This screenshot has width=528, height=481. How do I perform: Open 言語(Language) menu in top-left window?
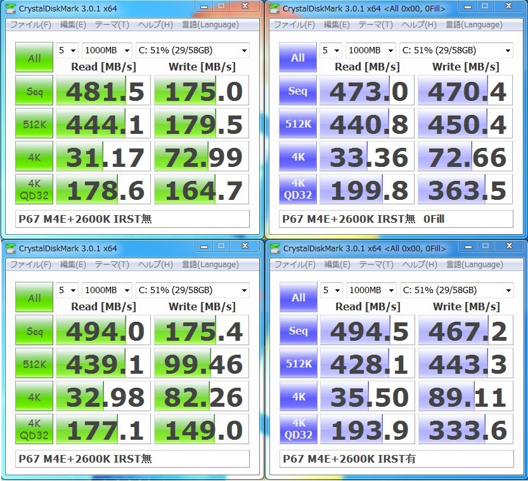point(210,25)
